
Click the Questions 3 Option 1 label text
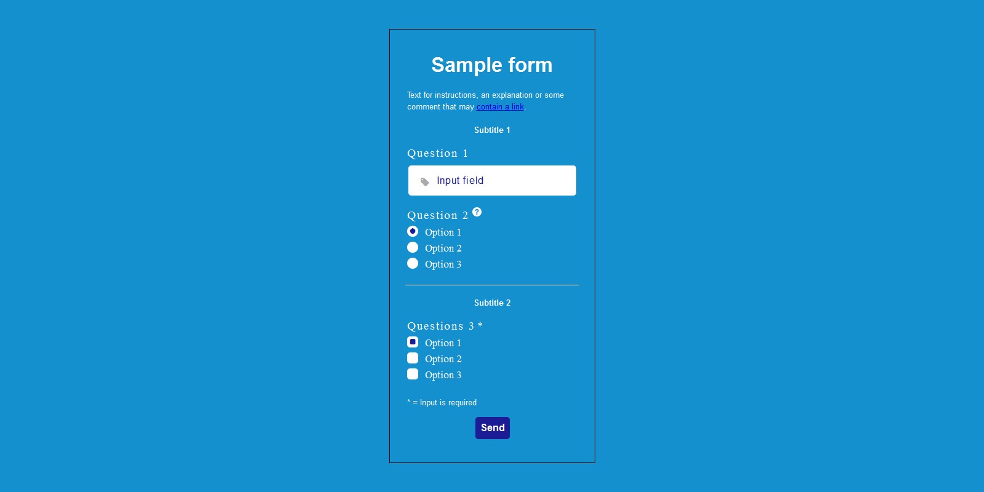pos(443,343)
